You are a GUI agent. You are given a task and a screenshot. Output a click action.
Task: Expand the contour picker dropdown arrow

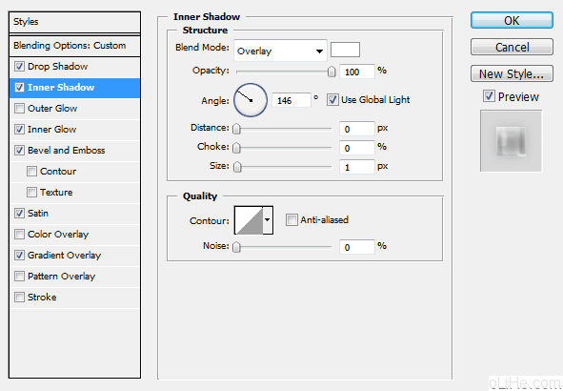click(x=268, y=220)
